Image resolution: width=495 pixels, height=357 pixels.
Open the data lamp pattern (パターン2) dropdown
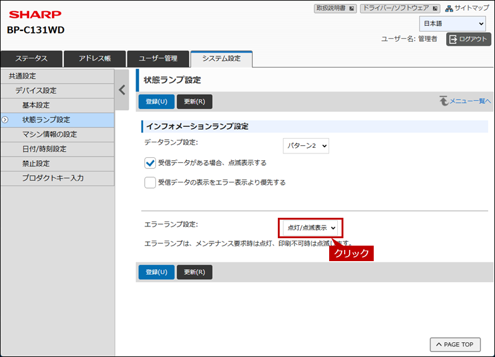pos(306,145)
